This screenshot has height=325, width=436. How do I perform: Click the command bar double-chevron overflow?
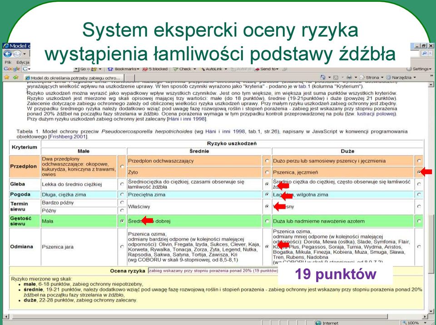[432, 76]
